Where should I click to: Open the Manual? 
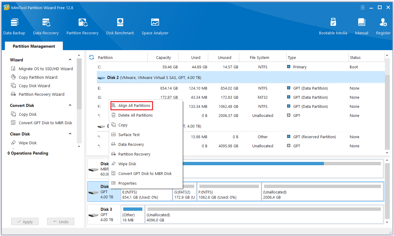[362, 27]
